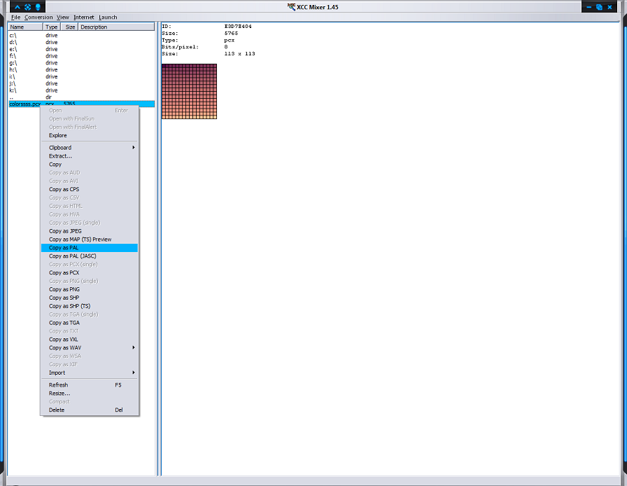Expand the Copy as WAV submenu
The height and width of the screenshot is (486, 627).
(x=91, y=348)
